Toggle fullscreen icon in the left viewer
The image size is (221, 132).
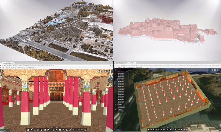tap(102, 71)
